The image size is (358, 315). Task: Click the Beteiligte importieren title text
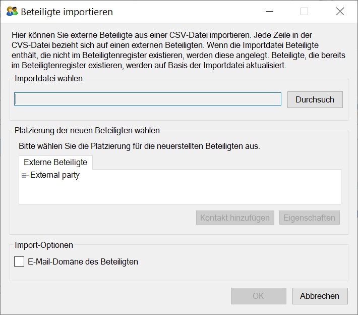pos(67,12)
